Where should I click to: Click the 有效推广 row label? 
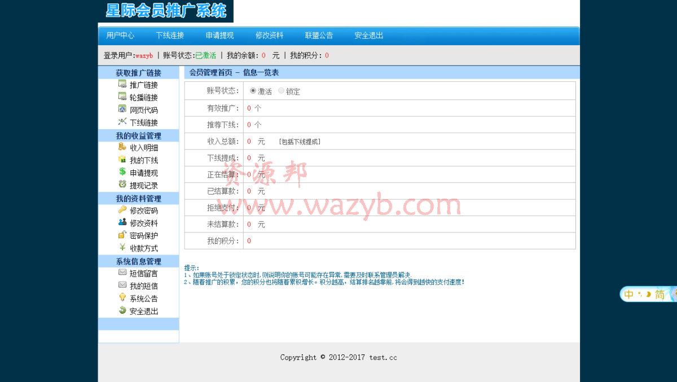[222, 108]
